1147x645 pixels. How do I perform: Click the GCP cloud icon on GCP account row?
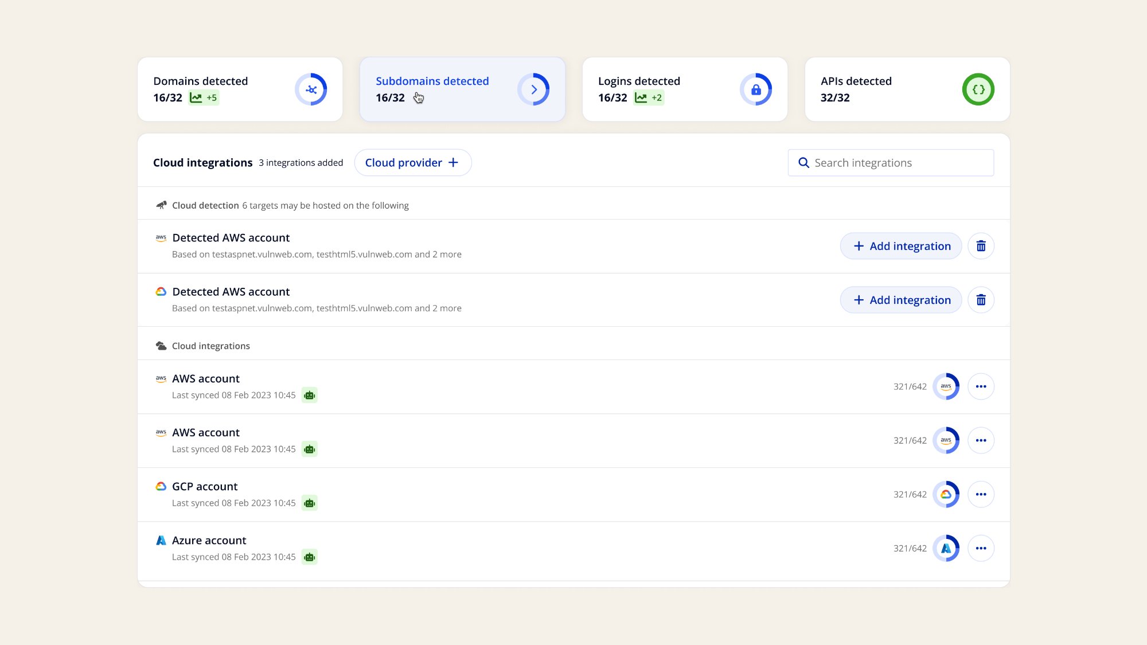coord(161,486)
